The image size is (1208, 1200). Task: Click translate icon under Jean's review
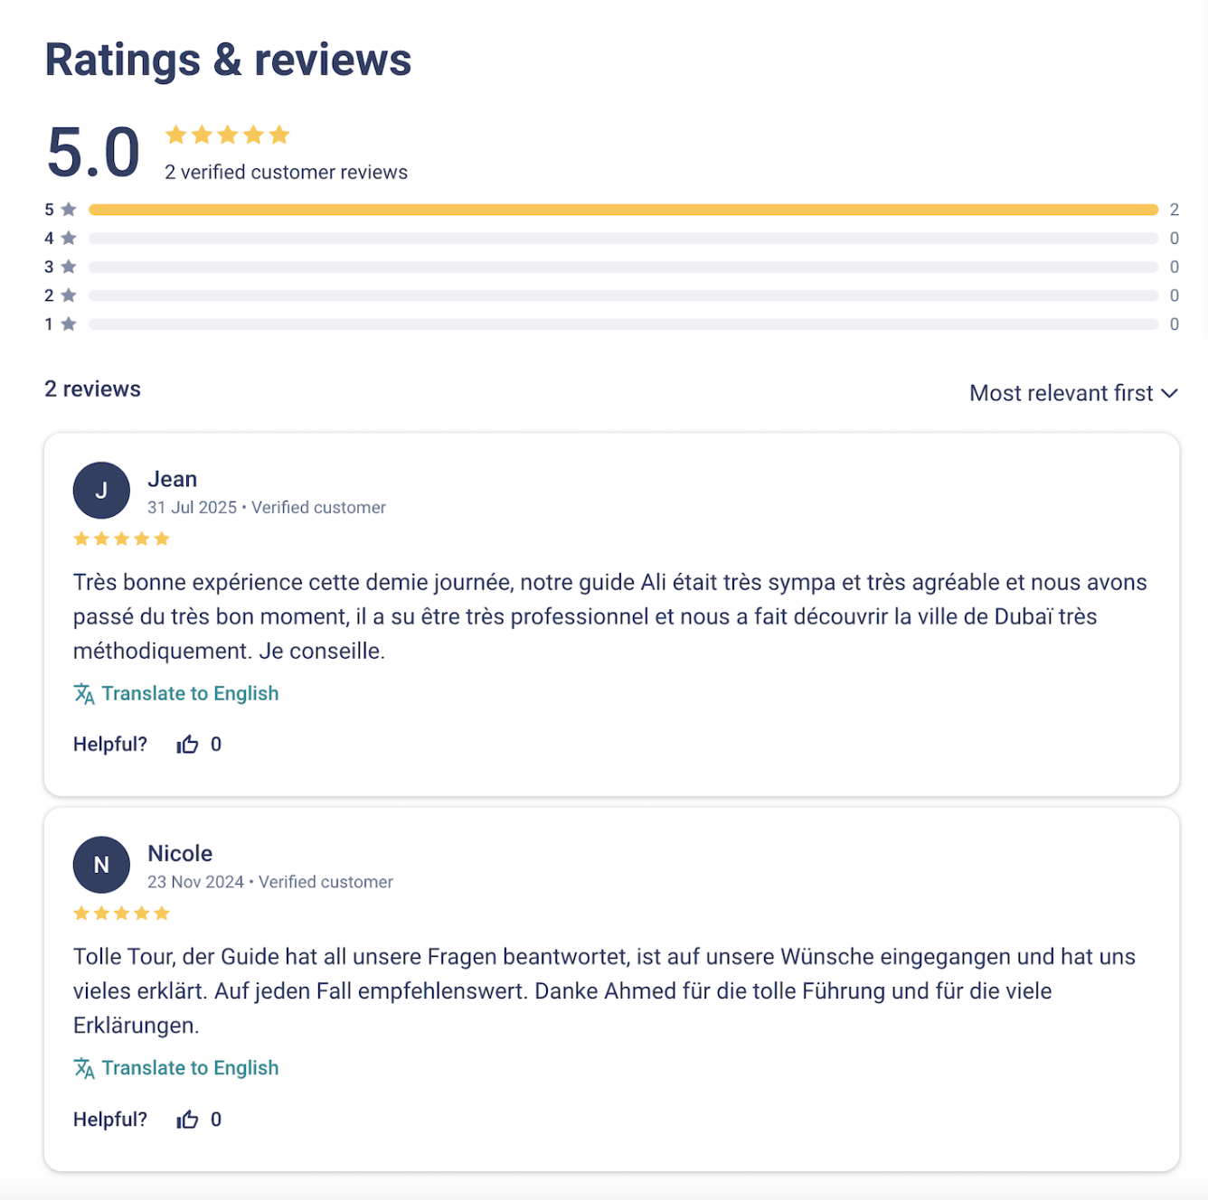[84, 694]
